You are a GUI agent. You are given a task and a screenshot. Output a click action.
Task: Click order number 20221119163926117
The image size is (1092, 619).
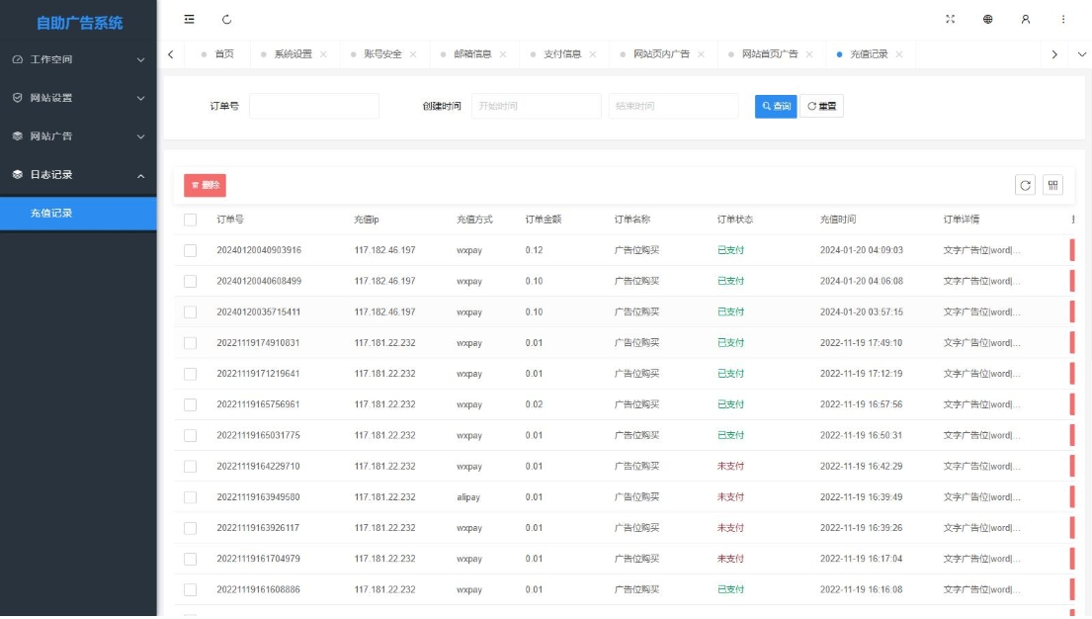coord(258,528)
